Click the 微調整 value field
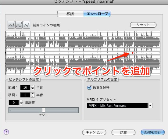Image resolution: width=168 pixels, height=139 pixels. point(14,103)
